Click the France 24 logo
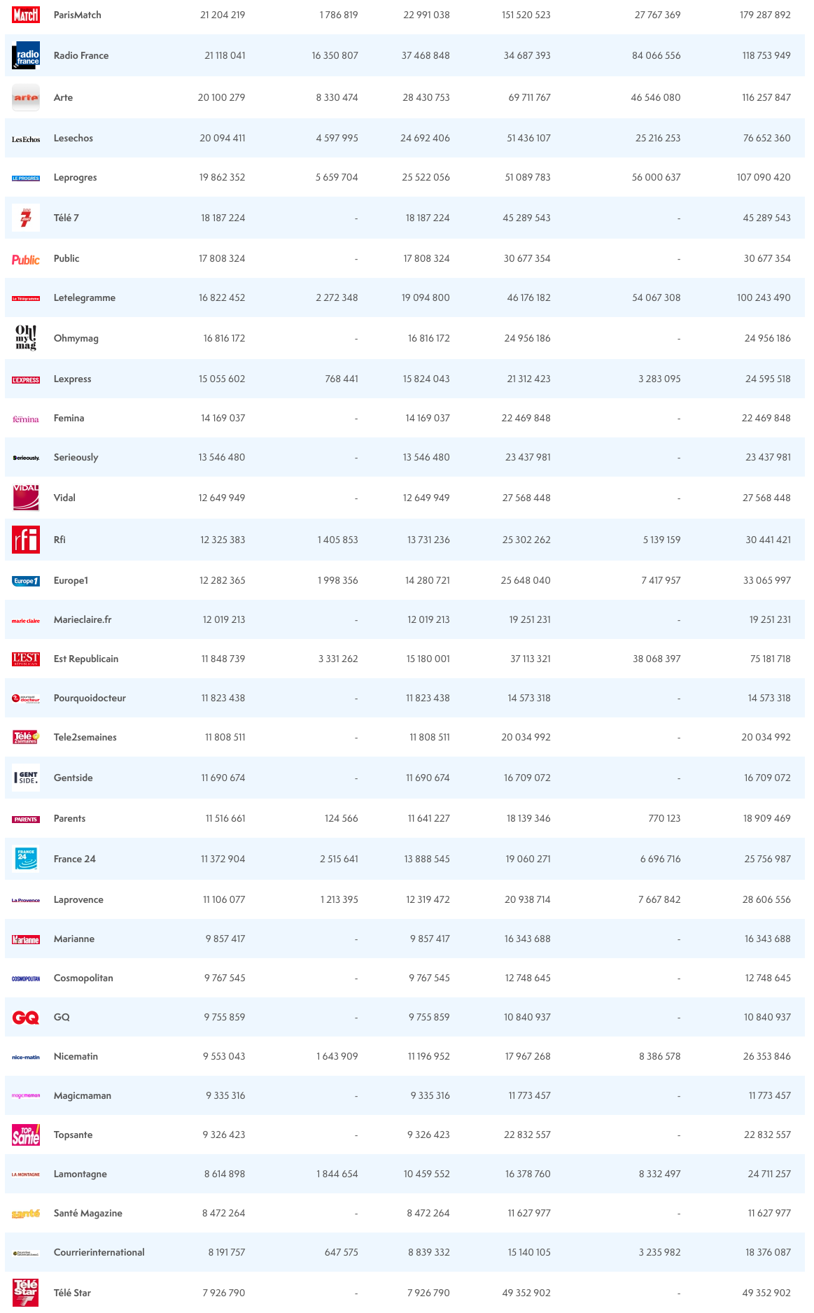Image resolution: width=814 pixels, height=1313 pixels. (26, 859)
